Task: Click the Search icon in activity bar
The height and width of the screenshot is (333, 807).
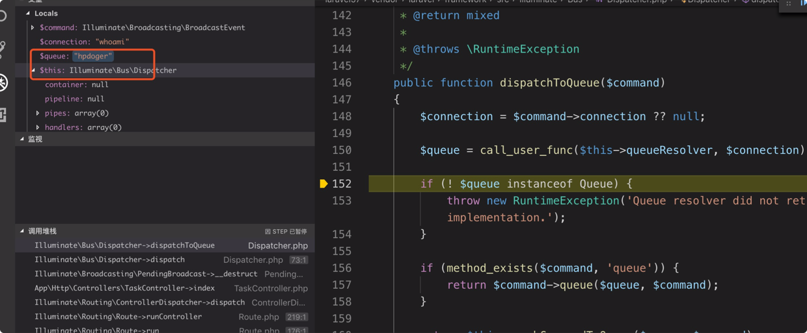Action: (3, 15)
